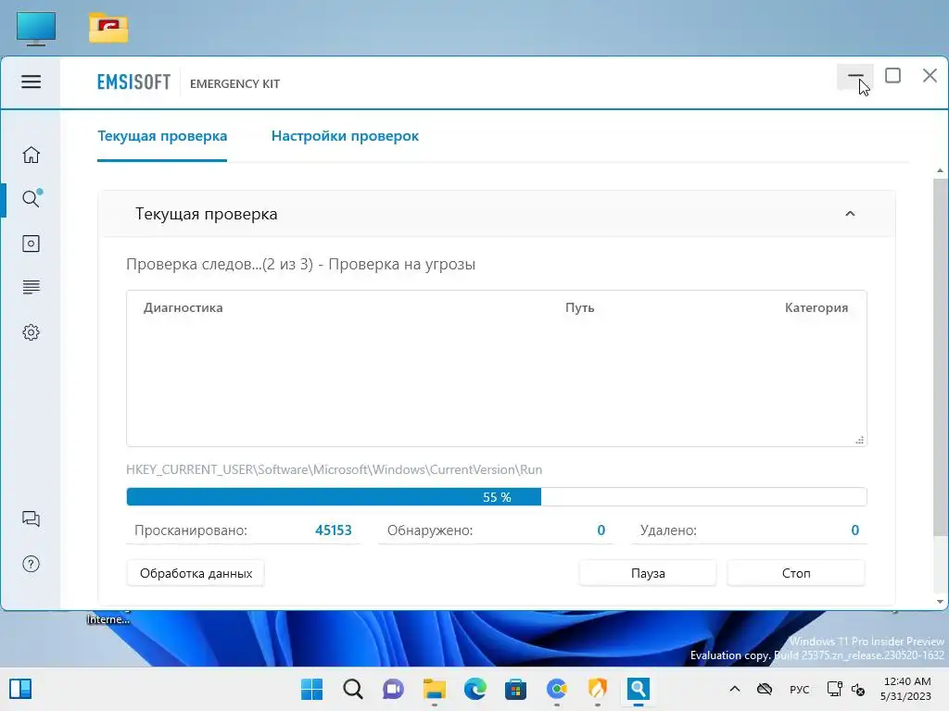The image size is (949, 711).
Task: Click the Обработка данных button
Action: click(196, 573)
